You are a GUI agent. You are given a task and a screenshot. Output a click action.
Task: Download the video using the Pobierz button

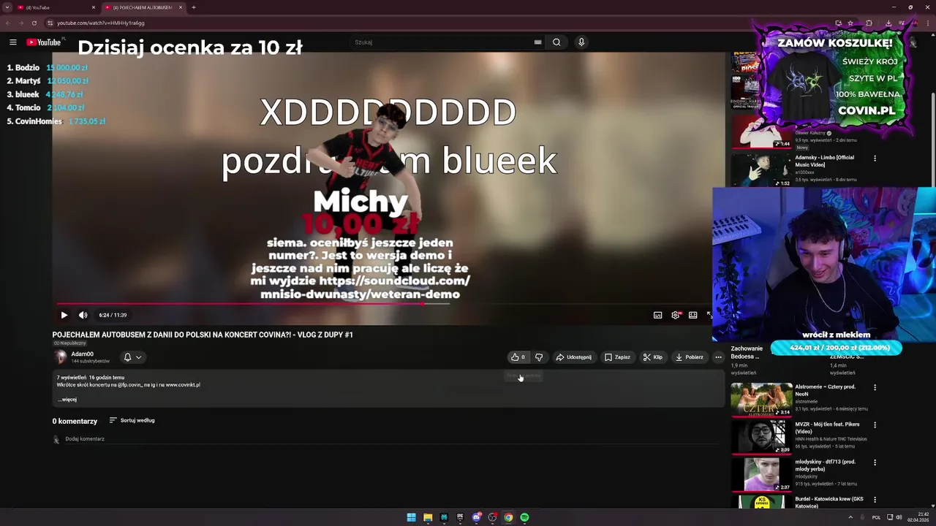click(690, 357)
